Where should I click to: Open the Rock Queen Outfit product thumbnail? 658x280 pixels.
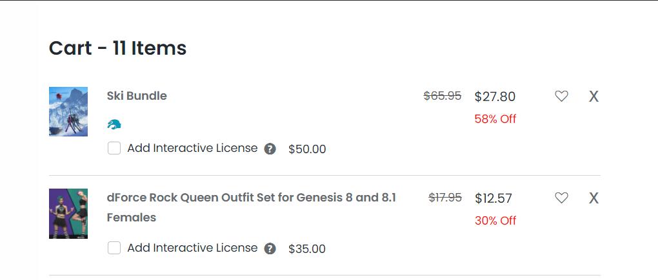pos(68,214)
